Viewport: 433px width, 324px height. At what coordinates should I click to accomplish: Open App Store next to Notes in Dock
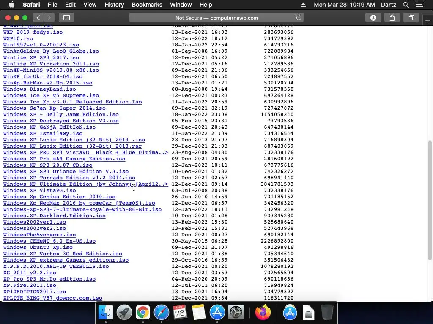[x=217, y=313]
